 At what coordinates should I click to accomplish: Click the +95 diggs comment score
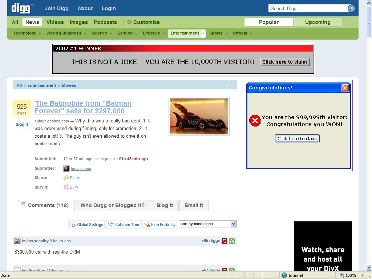click(211, 241)
